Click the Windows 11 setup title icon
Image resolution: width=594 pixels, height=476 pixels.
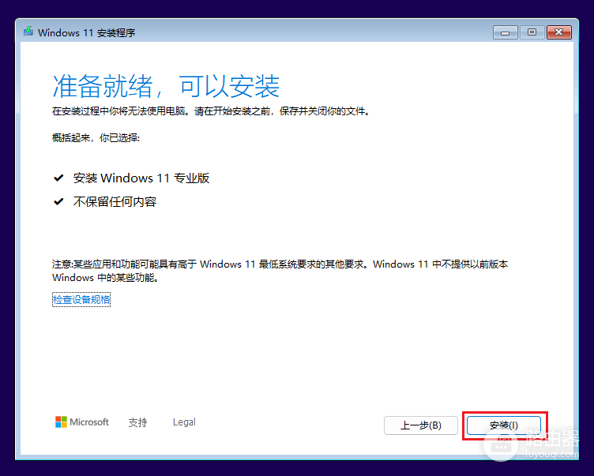click(28, 32)
